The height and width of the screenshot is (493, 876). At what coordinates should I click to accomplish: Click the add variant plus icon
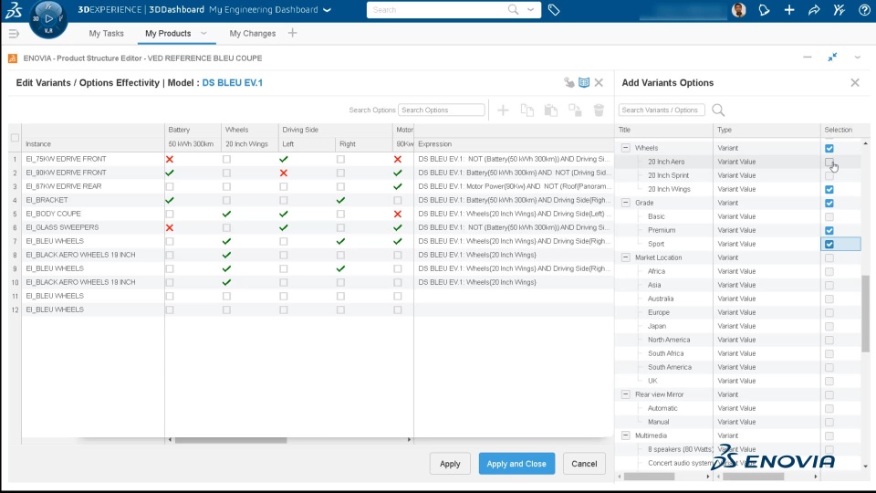click(503, 110)
